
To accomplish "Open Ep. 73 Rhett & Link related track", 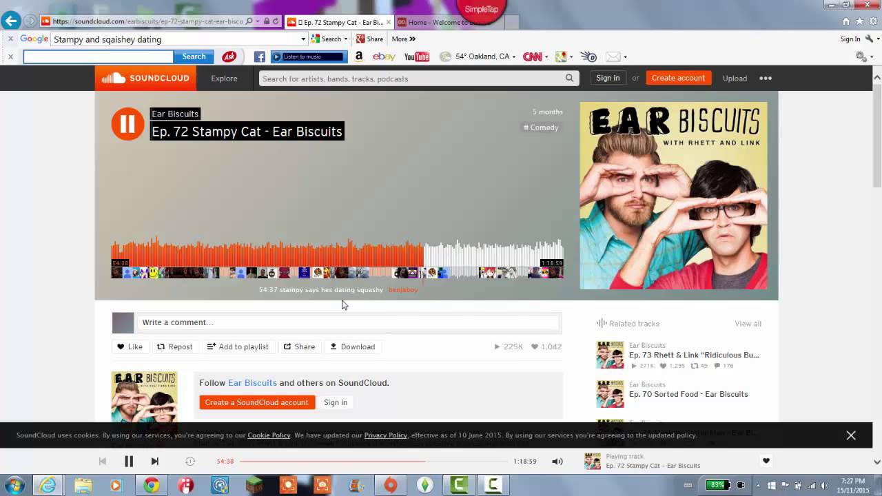I will (694, 355).
